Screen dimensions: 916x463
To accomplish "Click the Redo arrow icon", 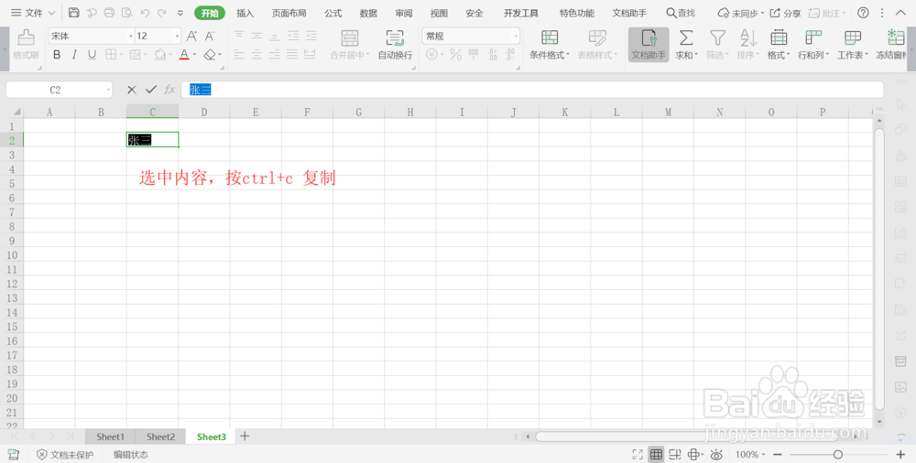I will point(162,13).
